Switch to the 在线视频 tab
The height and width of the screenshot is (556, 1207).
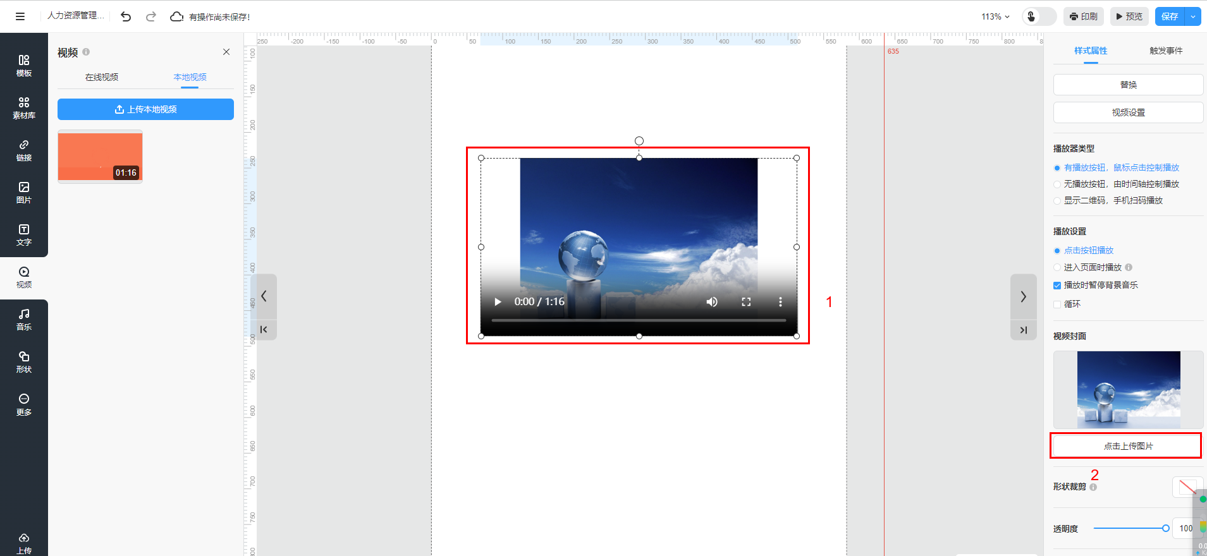(102, 77)
